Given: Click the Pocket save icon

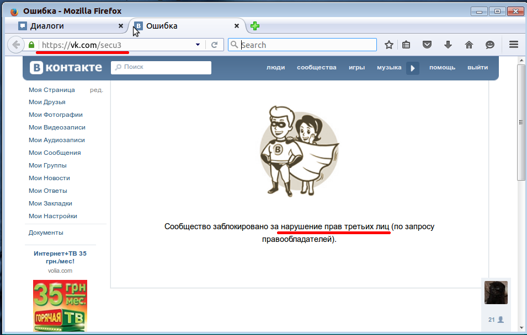Looking at the screenshot, I should coord(427,45).
